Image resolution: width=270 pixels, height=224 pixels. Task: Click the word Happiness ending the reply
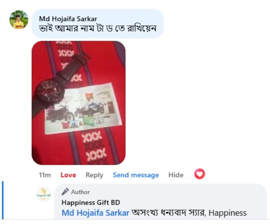(228, 213)
